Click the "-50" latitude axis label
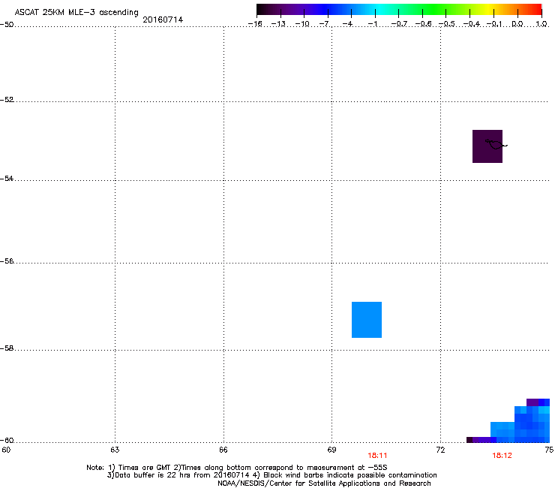555x488 pixels. click(x=7, y=25)
